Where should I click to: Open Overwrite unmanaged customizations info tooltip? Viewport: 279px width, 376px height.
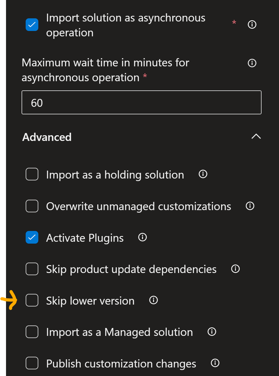(250, 206)
